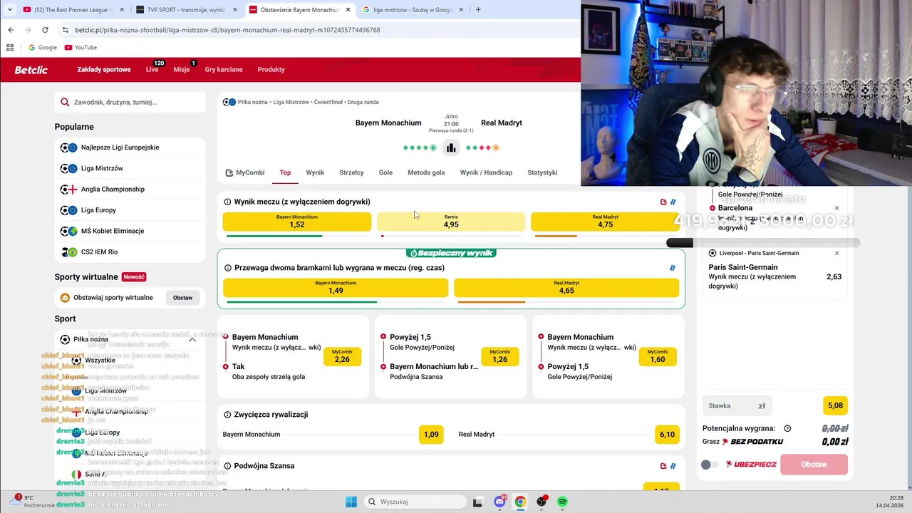
Task: Click the pink Obstaw place-bet button
Action: coord(814,465)
